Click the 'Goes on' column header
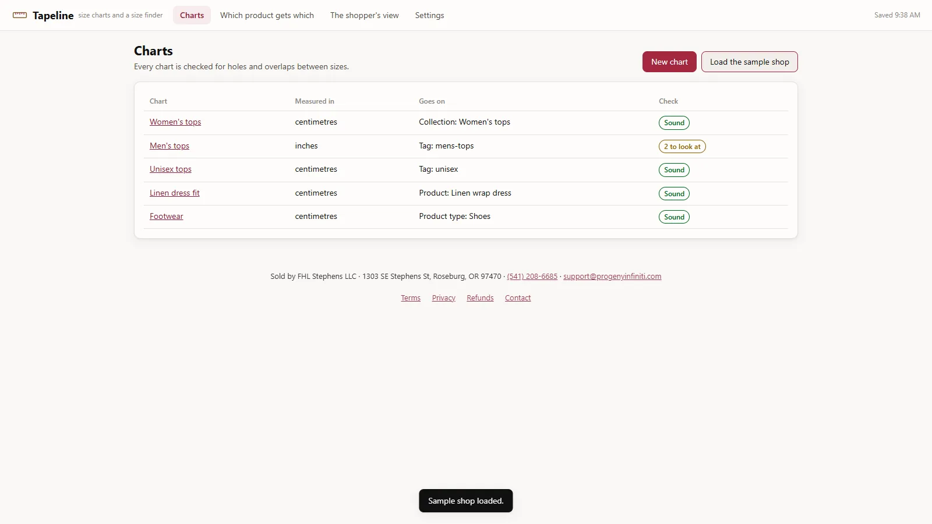Viewport: 932px width, 524px height. point(432,101)
